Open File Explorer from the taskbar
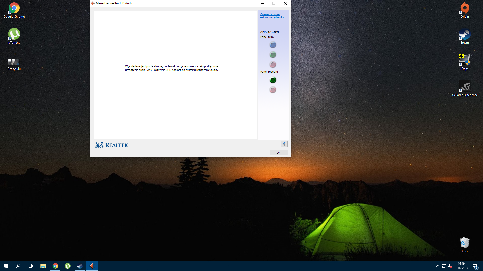This screenshot has height=271, width=483. point(43,266)
